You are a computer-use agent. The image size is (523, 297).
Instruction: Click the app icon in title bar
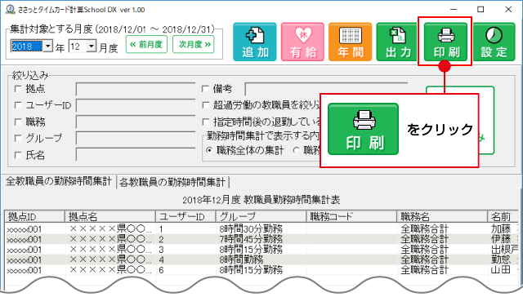[11, 9]
